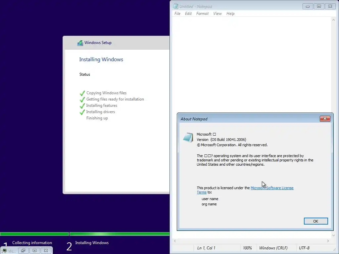
Task: Restore the minimized window at bottom-left
Action: coord(24,251)
